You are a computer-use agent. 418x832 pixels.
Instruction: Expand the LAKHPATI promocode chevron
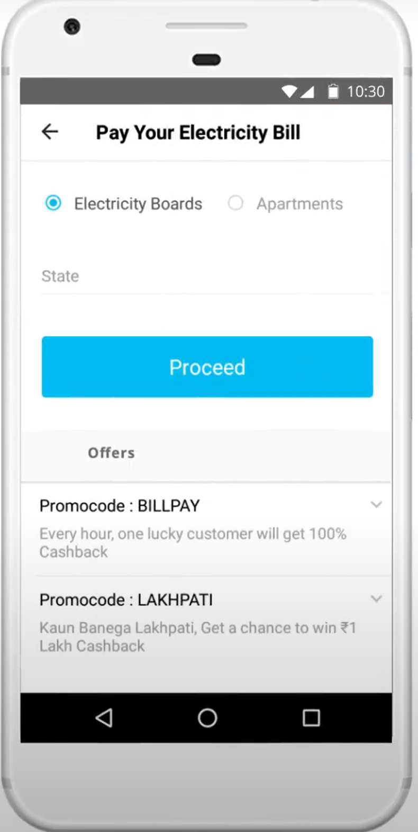pyautogui.click(x=376, y=599)
